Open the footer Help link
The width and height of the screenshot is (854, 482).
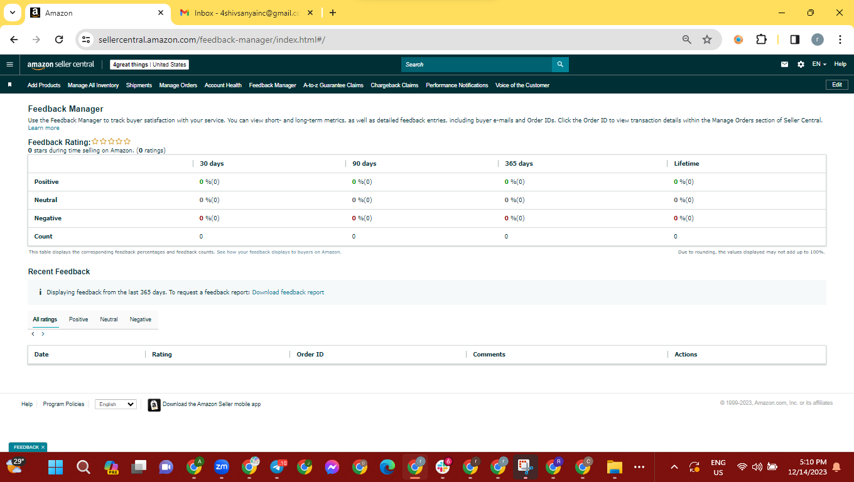pyautogui.click(x=27, y=404)
